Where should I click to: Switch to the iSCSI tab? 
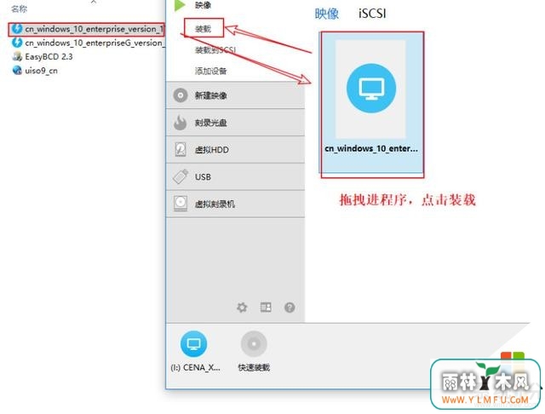pyautogui.click(x=372, y=14)
